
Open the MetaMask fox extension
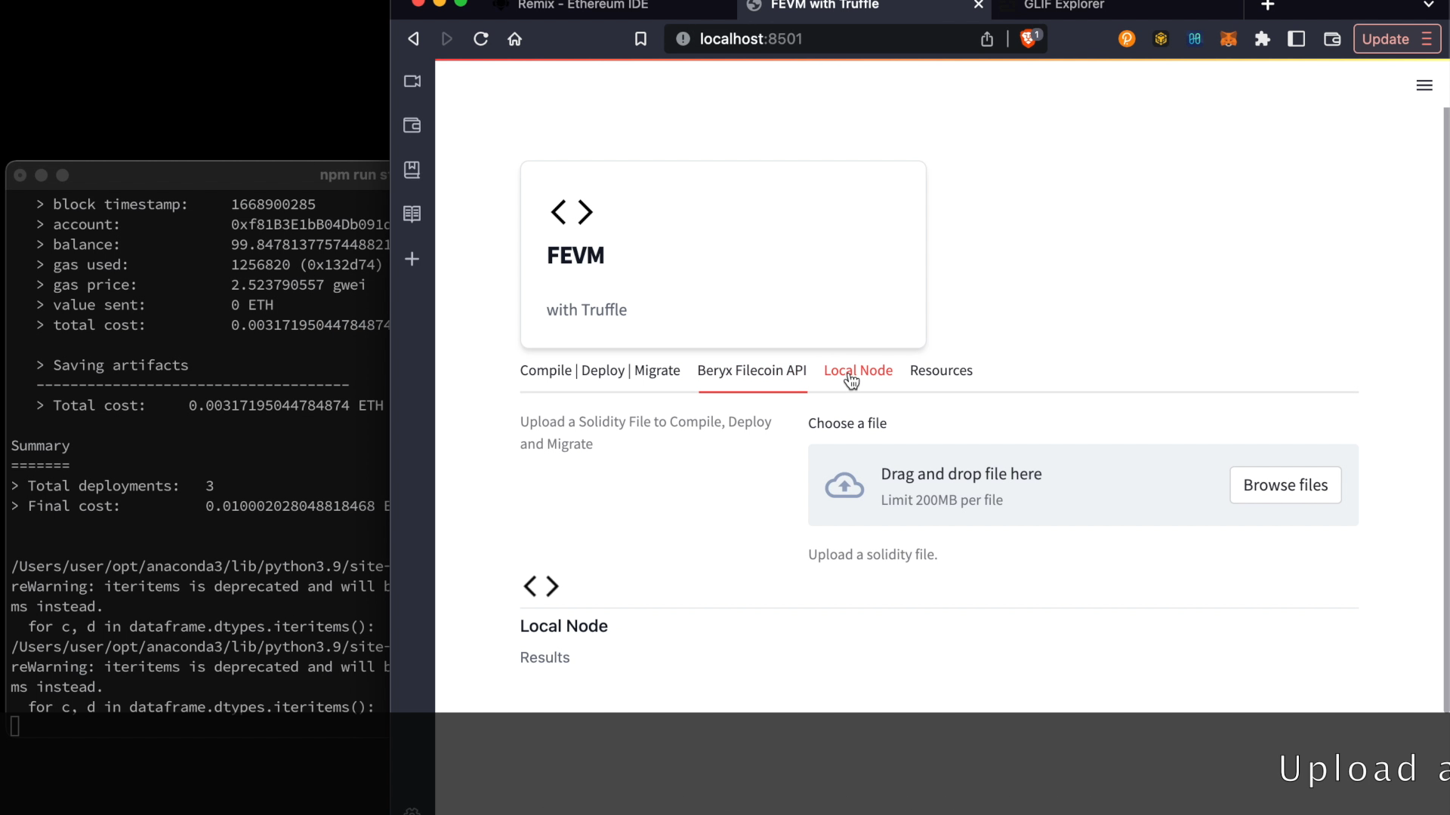point(1229,38)
